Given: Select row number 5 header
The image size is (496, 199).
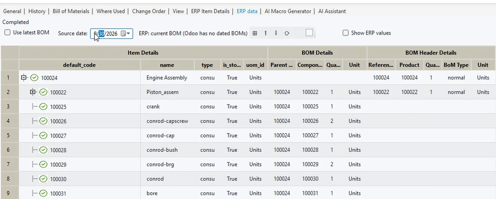Looking at the screenshot, I should pos(10,135).
